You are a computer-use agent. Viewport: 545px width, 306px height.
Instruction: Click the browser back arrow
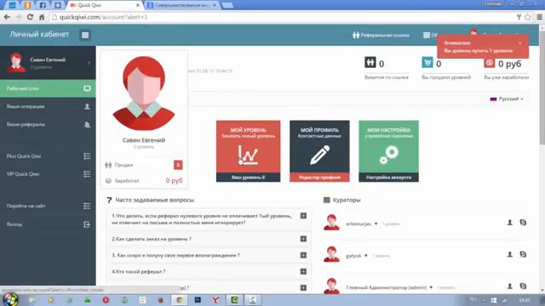tap(7, 17)
